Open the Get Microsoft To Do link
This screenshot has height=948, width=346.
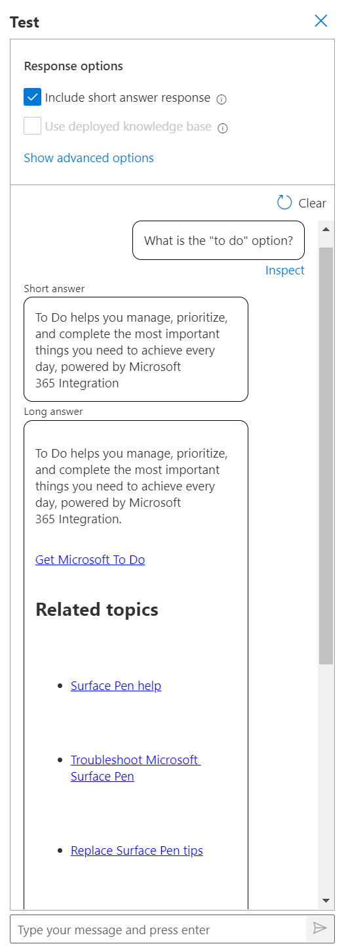point(90,560)
